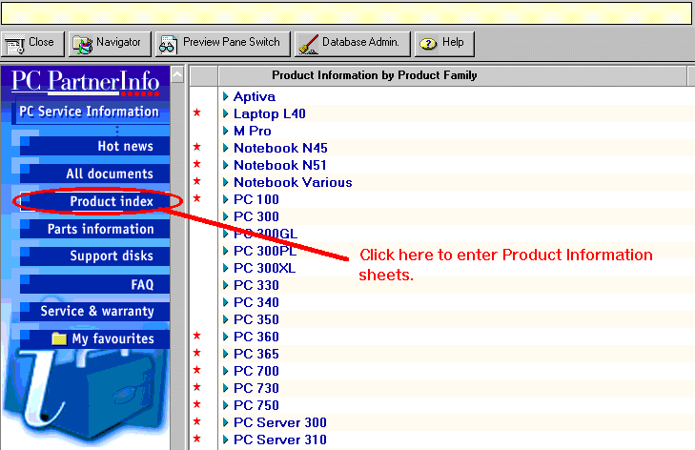Select Product index in sidebar
The width and height of the screenshot is (695, 450).
pos(111,201)
